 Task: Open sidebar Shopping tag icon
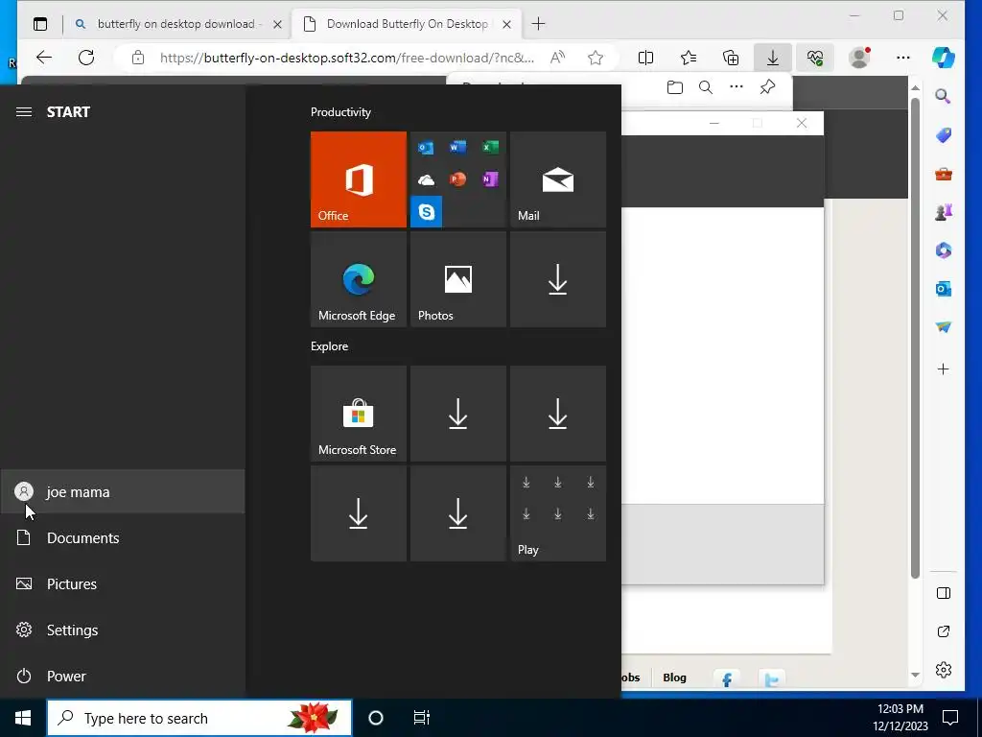(944, 135)
